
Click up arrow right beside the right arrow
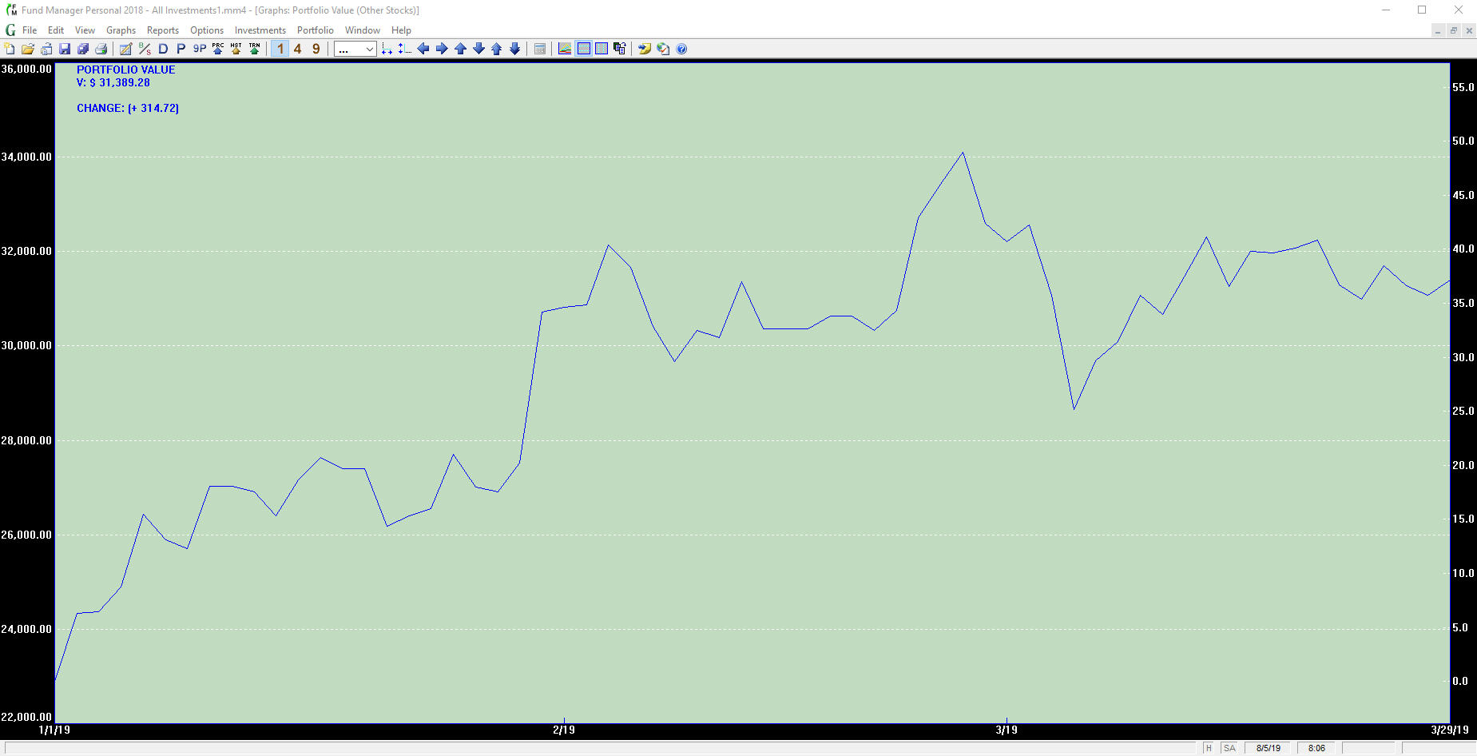tap(460, 49)
